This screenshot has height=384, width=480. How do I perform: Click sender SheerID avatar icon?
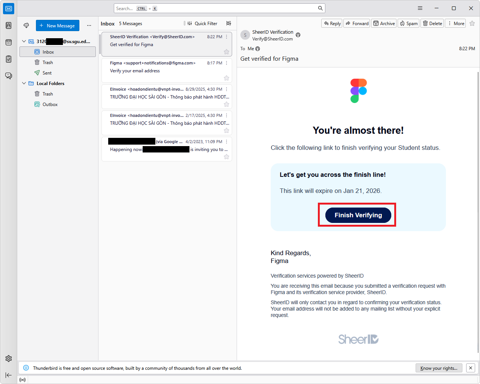coord(245,35)
